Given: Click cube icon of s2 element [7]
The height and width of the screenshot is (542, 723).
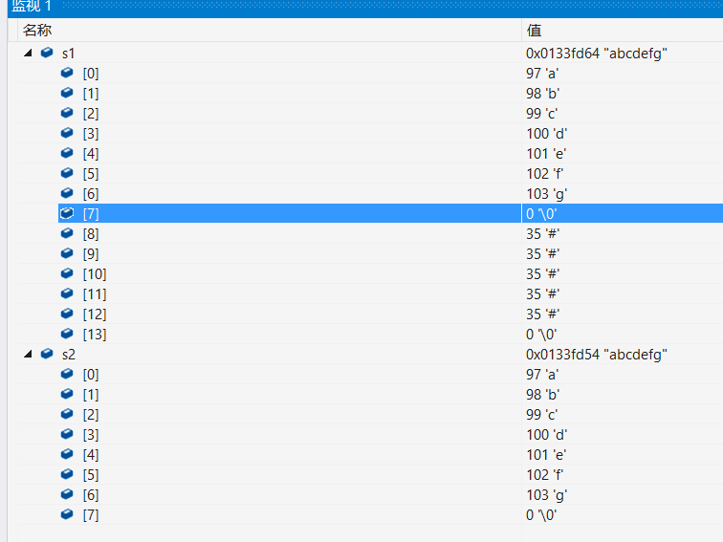Looking at the screenshot, I should coord(67,514).
